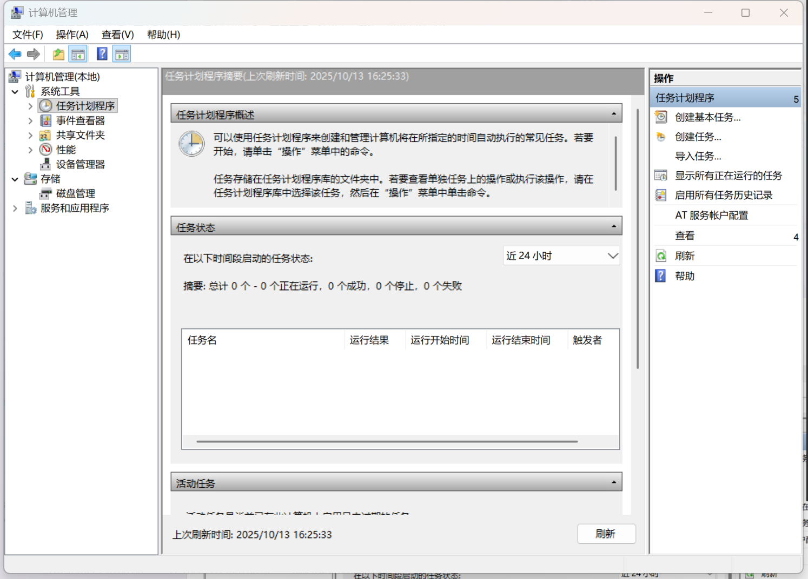Screen dimensions: 808x579
Task: Click the show/hide action pane toolbar icon
Action: (x=121, y=53)
